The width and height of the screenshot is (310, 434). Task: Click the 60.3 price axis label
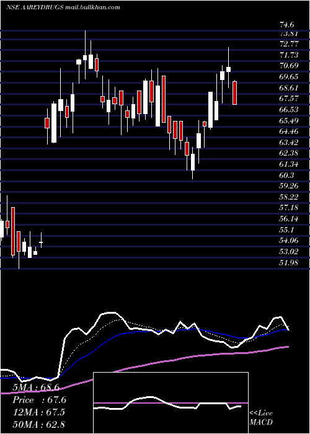pyautogui.click(x=286, y=175)
